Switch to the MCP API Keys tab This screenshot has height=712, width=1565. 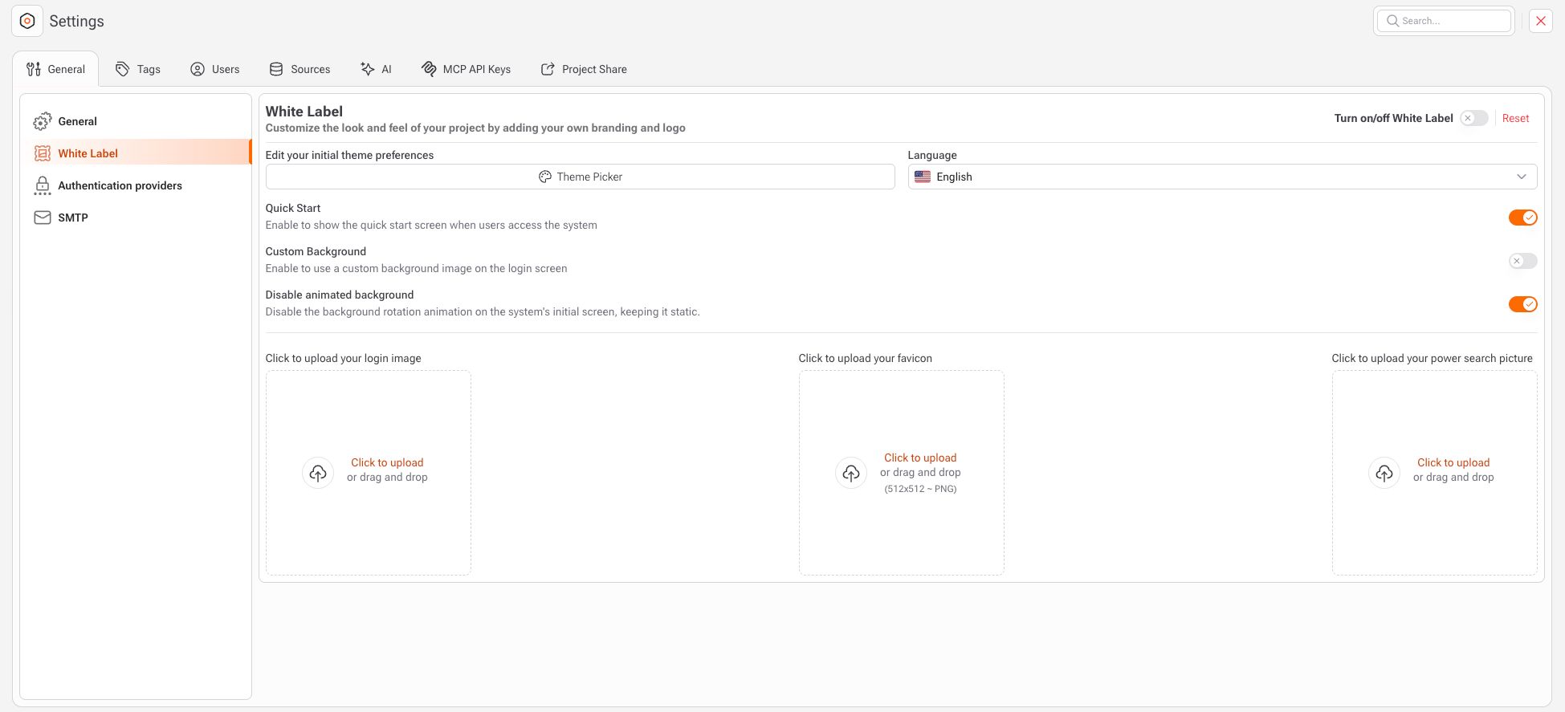467,69
